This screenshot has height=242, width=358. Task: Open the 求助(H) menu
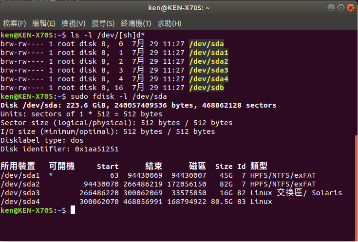click(x=169, y=23)
